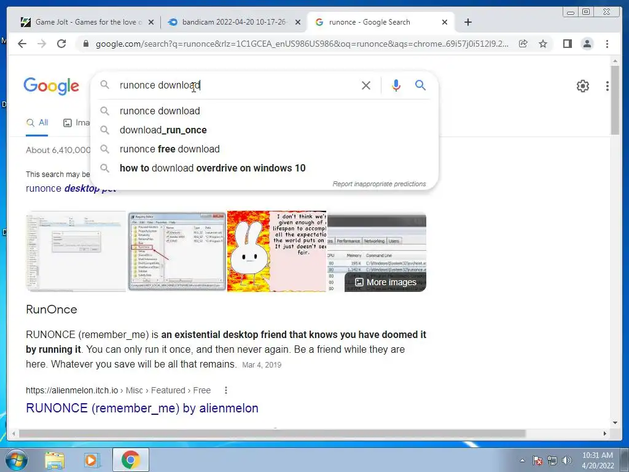View site security lock info
This screenshot has height=472, width=629.
pos(85,44)
